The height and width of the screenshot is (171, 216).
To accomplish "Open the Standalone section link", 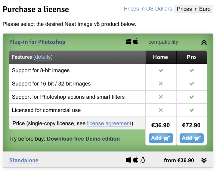I will click(24, 160).
